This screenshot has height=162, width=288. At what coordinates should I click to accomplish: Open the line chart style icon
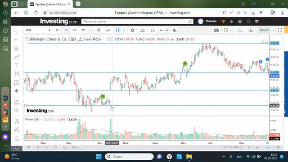tap(108, 30)
